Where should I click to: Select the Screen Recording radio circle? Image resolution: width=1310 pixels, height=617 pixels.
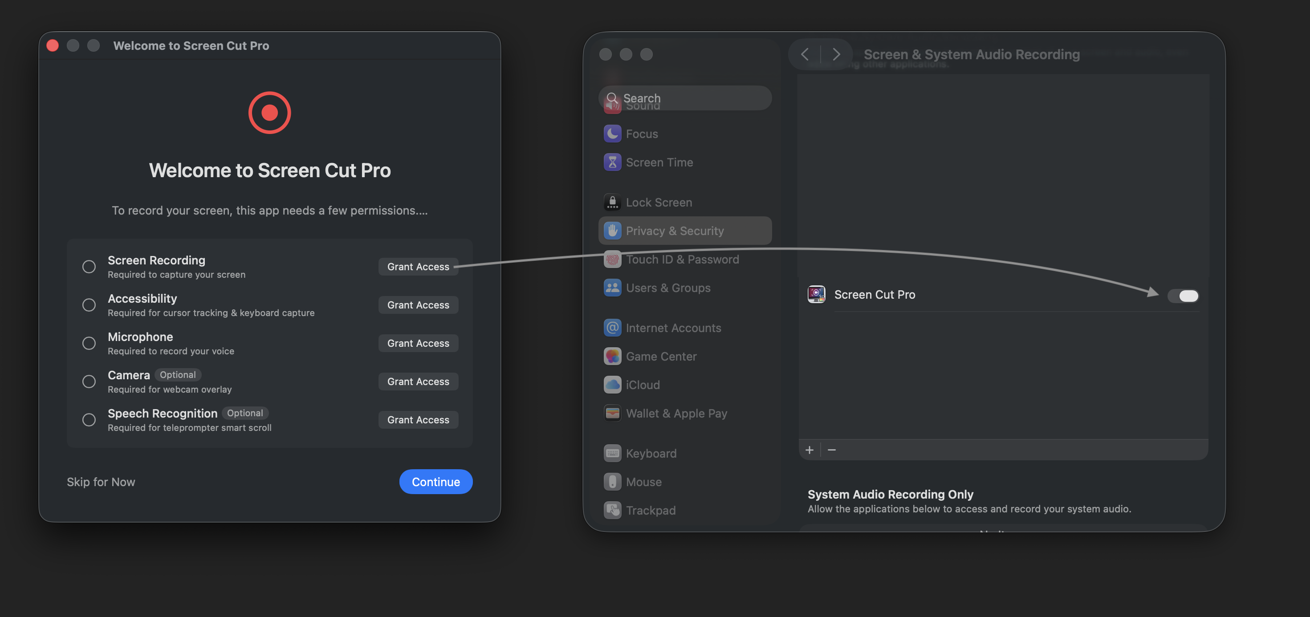89,267
